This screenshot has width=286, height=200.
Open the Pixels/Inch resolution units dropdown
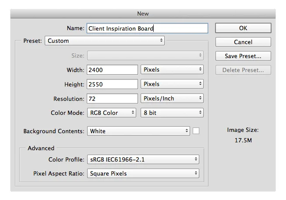(x=172, y=98)
